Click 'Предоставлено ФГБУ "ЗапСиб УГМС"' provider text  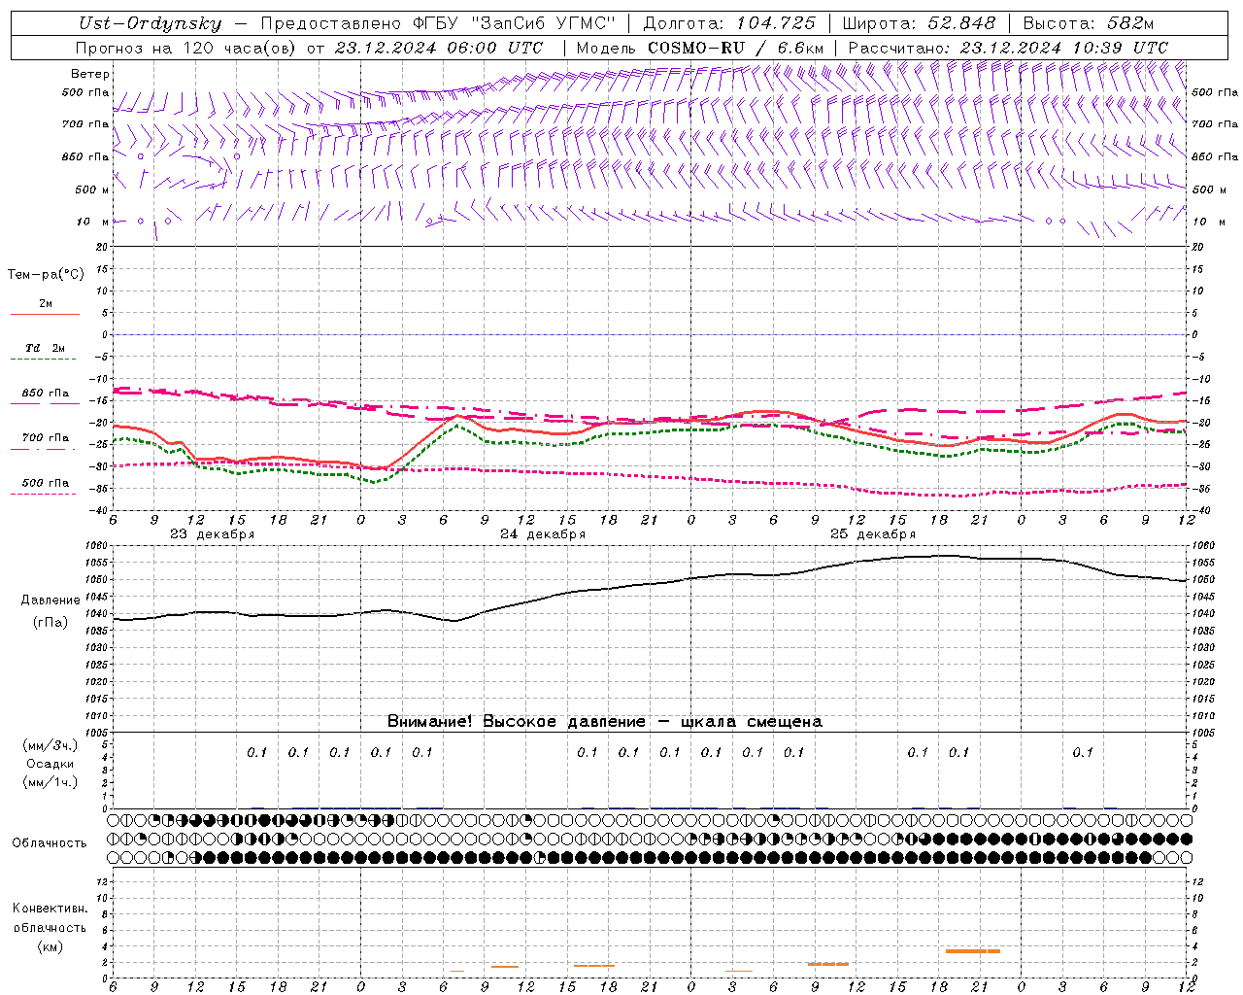pos(438,23)
